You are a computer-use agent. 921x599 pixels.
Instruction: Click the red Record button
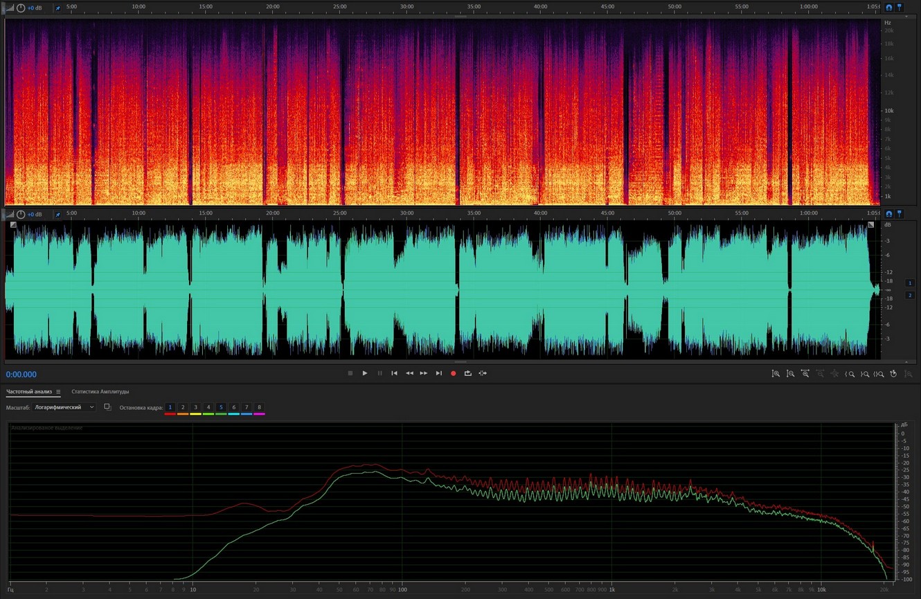click(x=454, y=373)
